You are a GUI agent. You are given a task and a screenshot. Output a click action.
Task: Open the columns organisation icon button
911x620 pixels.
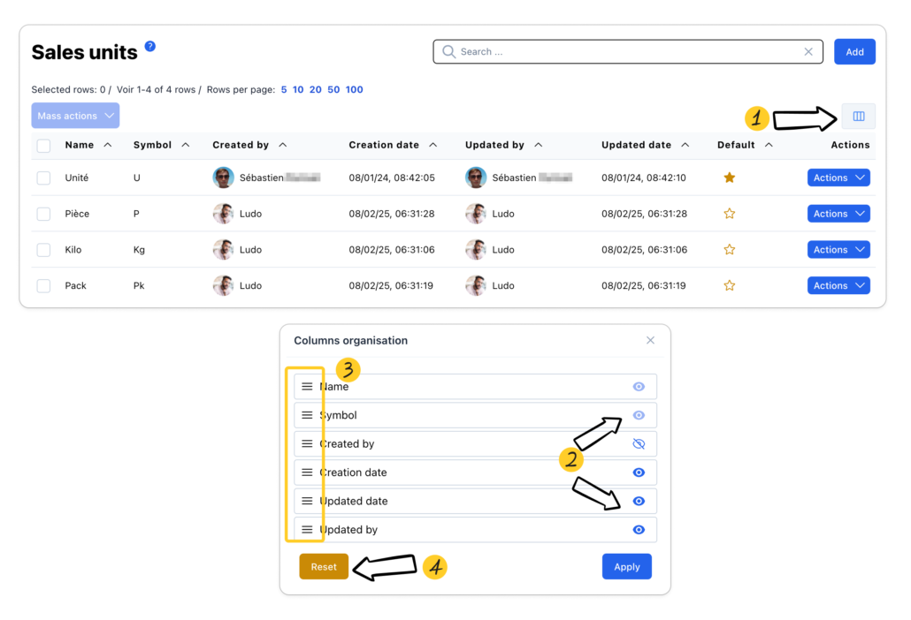point(858,117)
